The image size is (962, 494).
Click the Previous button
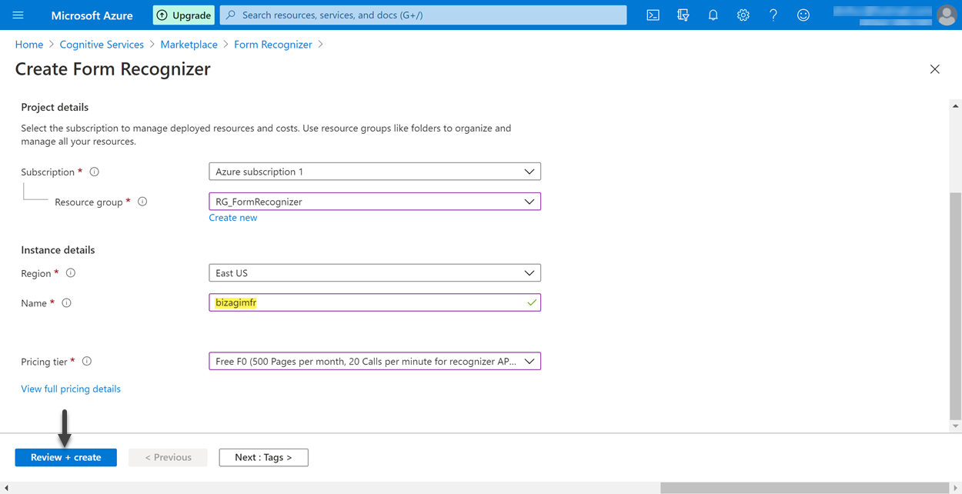coord(168,457)
